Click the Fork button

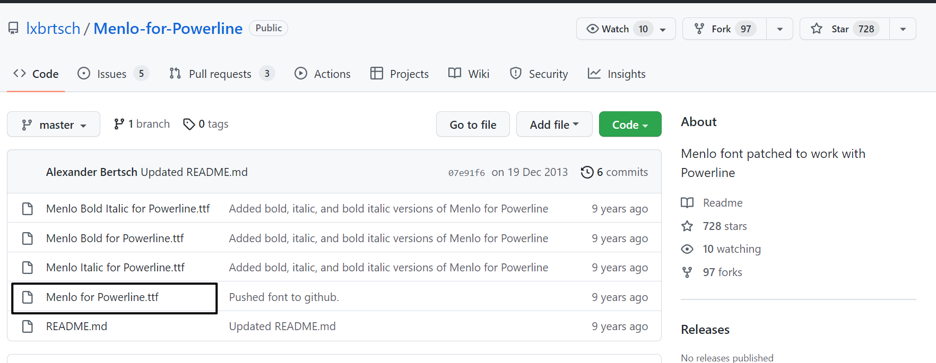pyautogui.click(x=724, y=29)
